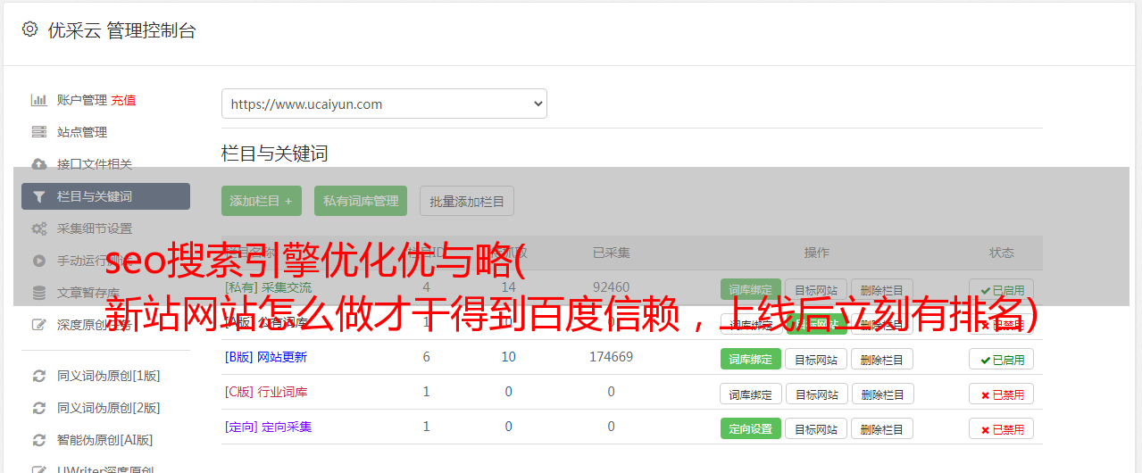
Task: Click the 操作 column header
Action: (816, 253)
